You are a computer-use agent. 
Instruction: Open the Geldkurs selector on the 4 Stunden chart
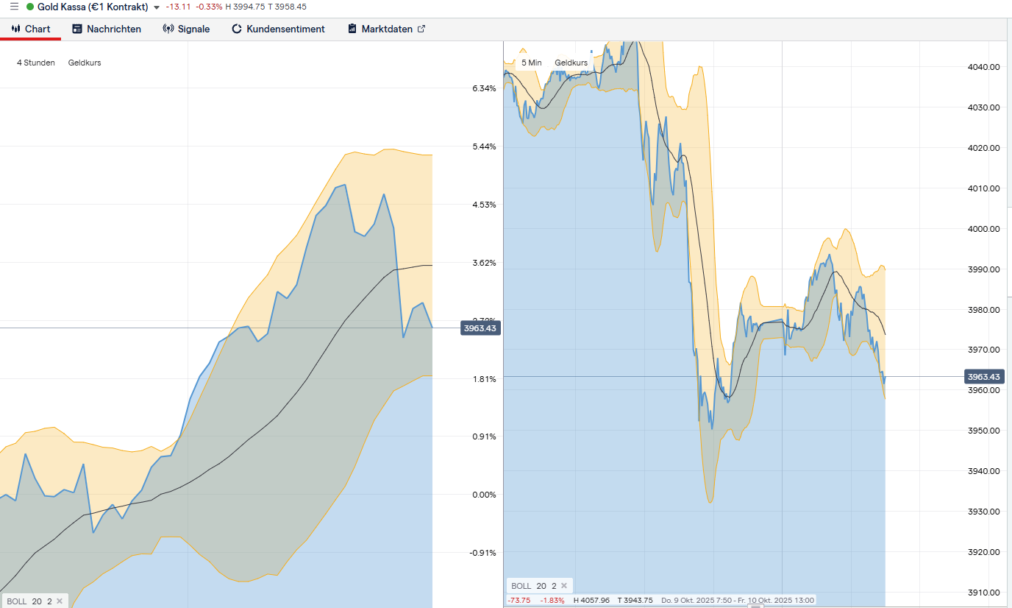pyautogui.click(x=85, y=63)
